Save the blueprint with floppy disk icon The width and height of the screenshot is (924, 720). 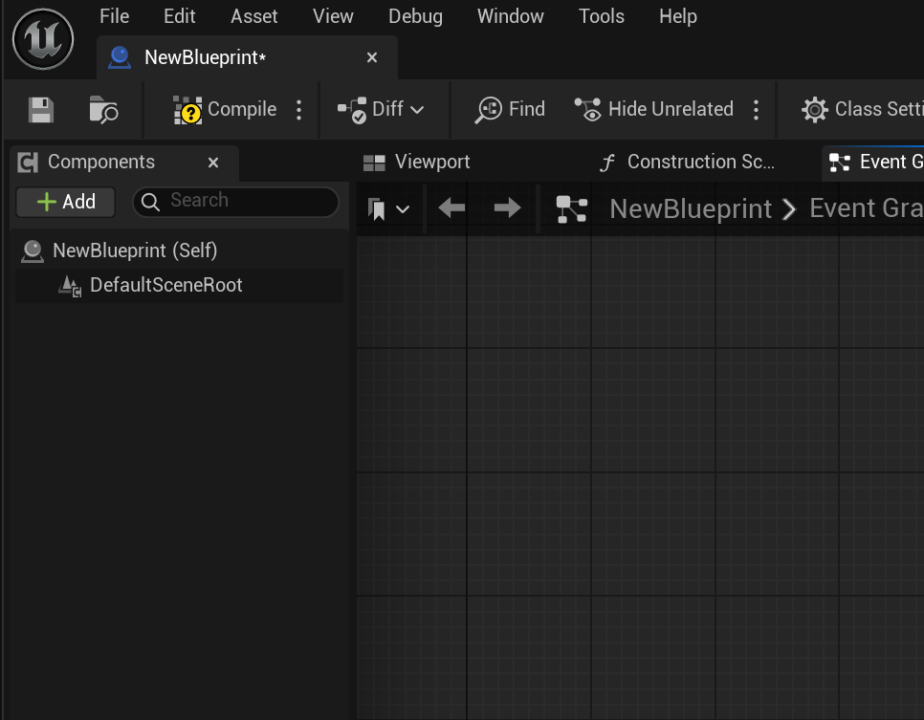41,110
